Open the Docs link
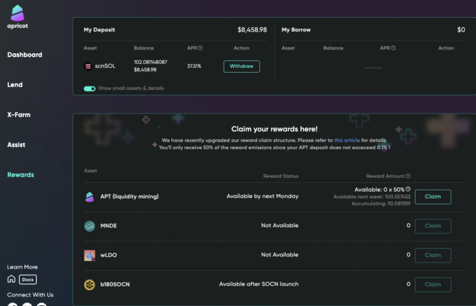The height and width of the screenshot is (306, 476). (28, 279)
